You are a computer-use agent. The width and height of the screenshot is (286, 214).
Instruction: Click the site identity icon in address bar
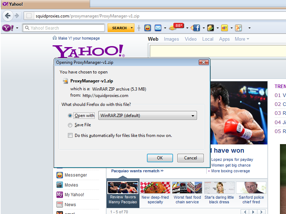[29, 16]
